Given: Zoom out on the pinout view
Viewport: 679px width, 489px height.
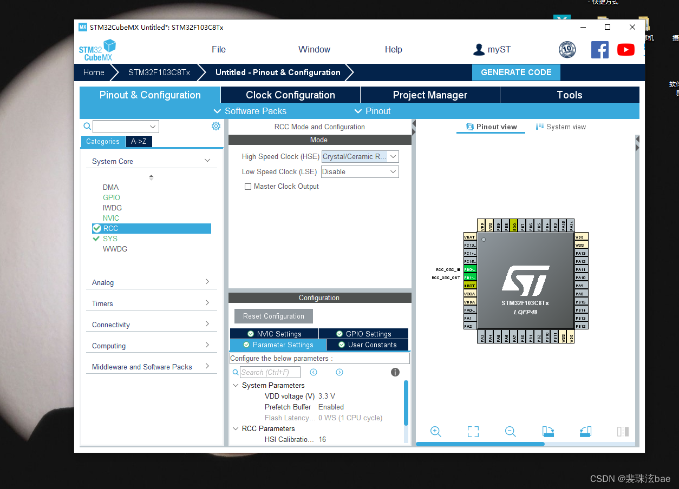Looking at the screenshot, I should 510,431.
